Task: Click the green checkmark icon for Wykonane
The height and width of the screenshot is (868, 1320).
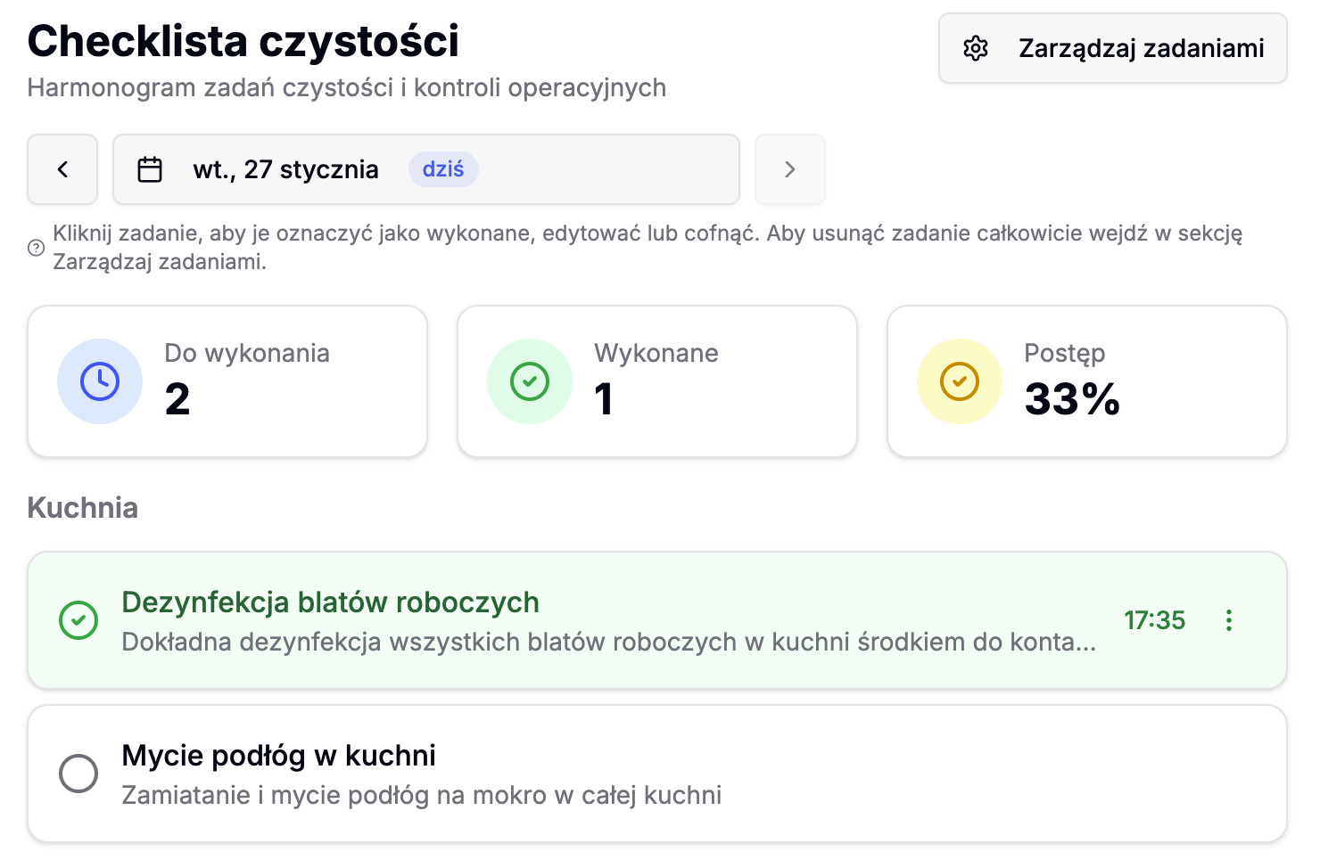Action: pyautogui.click(x=529, y=381)
